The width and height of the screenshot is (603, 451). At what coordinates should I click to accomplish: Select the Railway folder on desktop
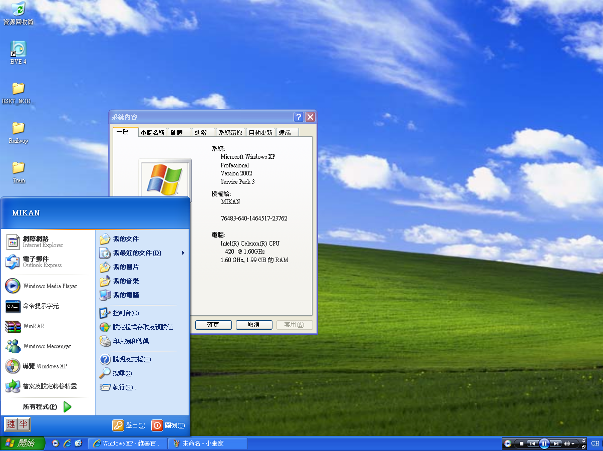18,133
